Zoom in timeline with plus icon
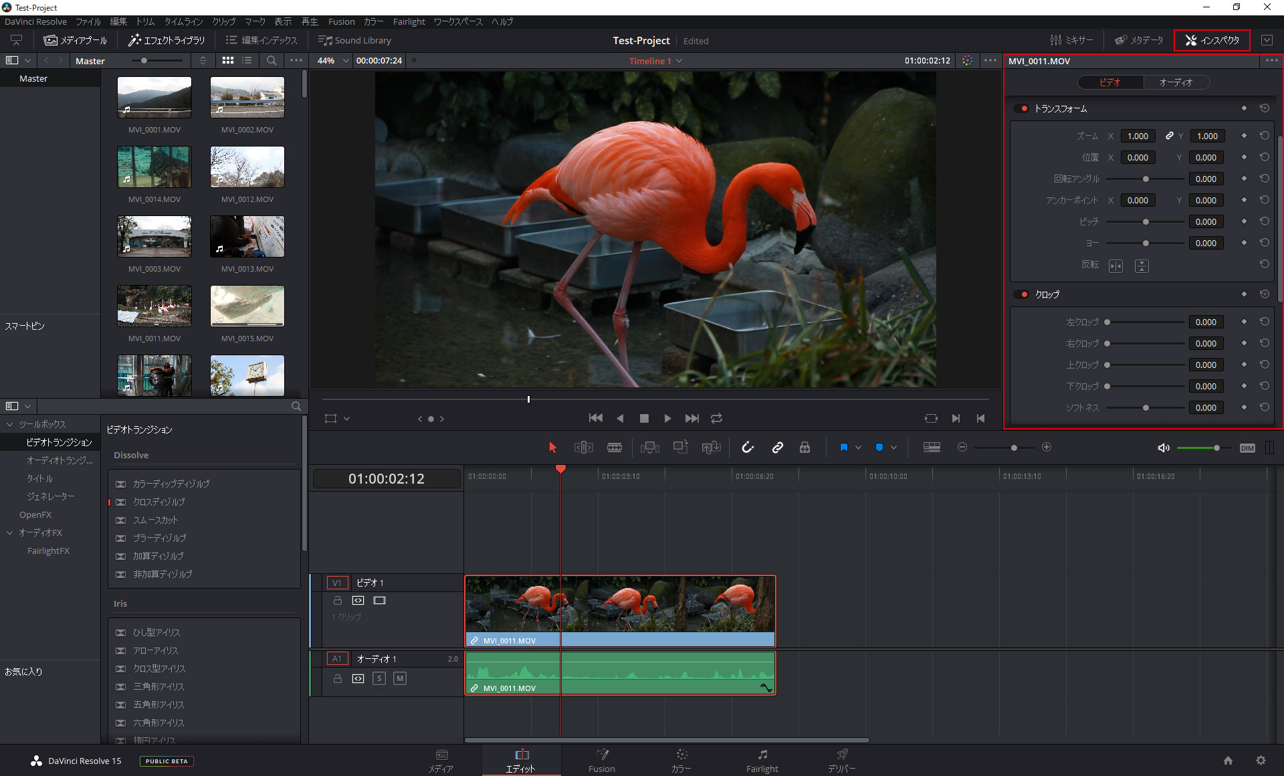The width and height of the screenshot is (1284, 776). 1047,447
